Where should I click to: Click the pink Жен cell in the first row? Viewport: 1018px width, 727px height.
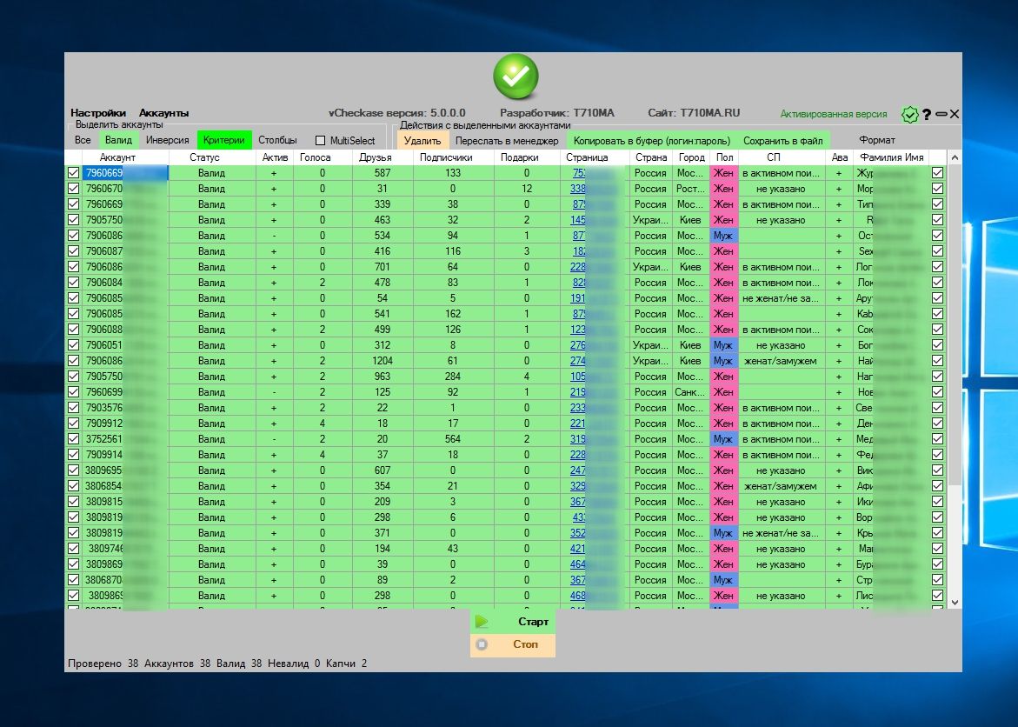pyautogui.click(x=723, y=173)
